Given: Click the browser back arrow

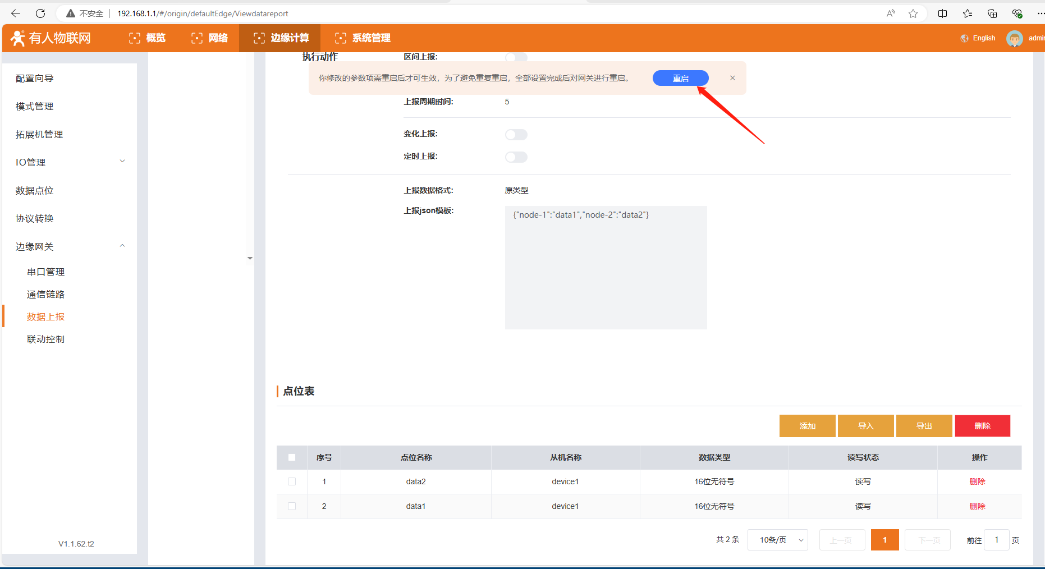Looking at the screenshot, I should (16, 13).
